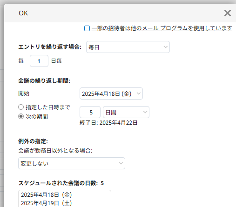Click the 次の期間 label text
This screenshot has width=236, height=207.
pyautogui.click(x=37, y=117)
